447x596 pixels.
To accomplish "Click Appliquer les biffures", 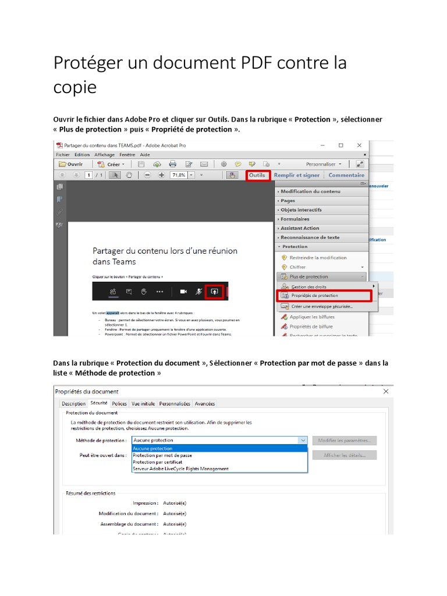I will [x=307, y=317].
